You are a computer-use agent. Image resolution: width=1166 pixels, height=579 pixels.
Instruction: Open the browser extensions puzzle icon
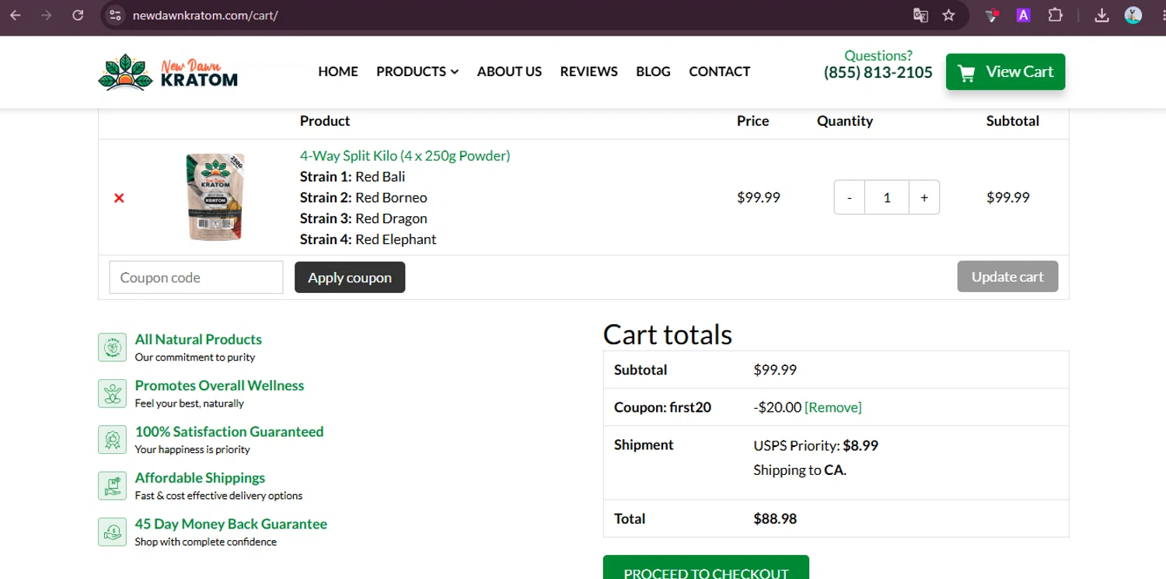pyautogui.click(x=1055, y=15)
